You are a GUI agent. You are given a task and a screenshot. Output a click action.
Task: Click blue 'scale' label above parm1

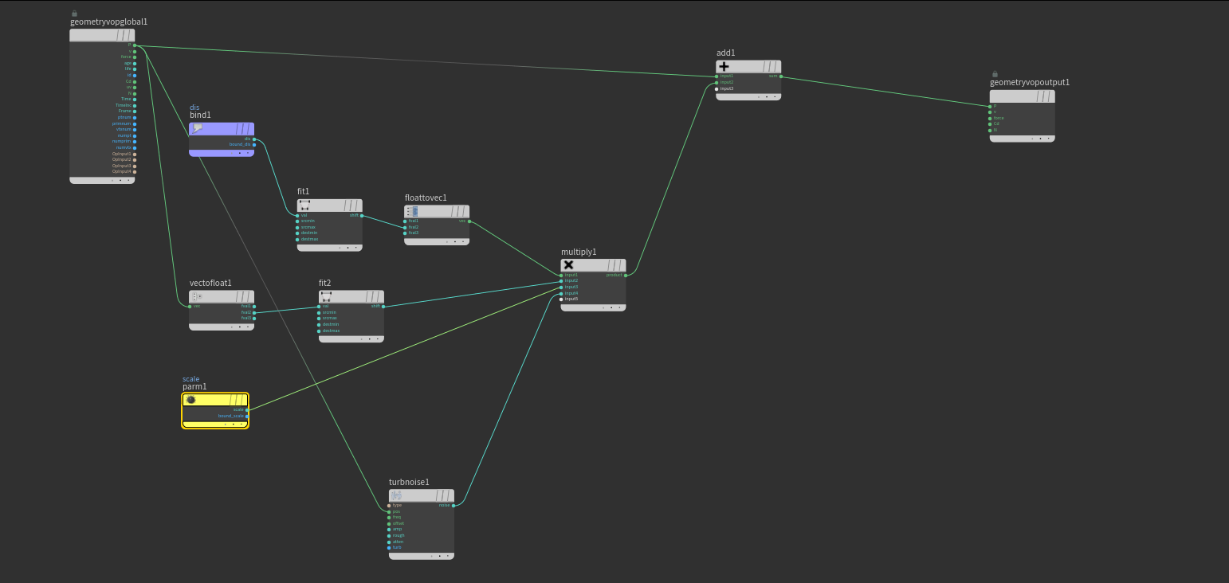[x=190, y=379]
